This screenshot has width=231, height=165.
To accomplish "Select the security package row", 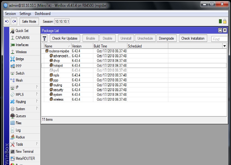I will pyautogui.click(x=134, y=90).
